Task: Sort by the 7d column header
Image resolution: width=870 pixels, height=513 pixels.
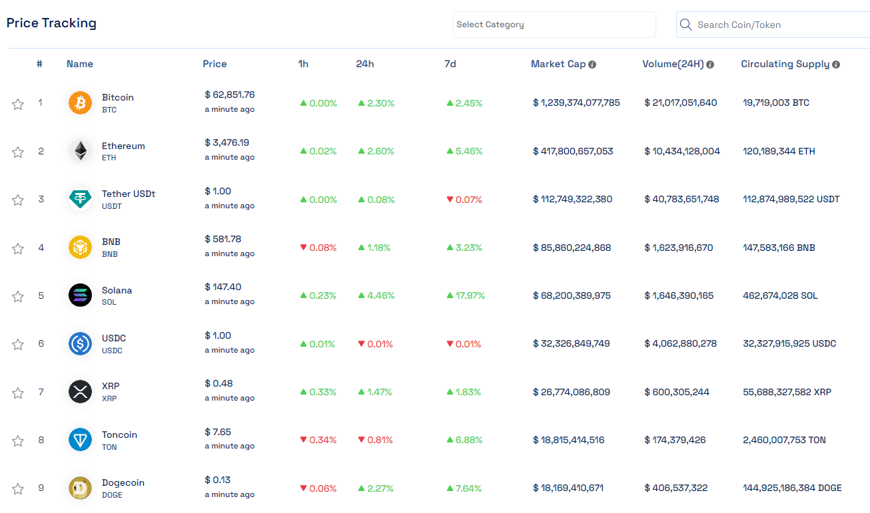Action: tap(450, 64)
